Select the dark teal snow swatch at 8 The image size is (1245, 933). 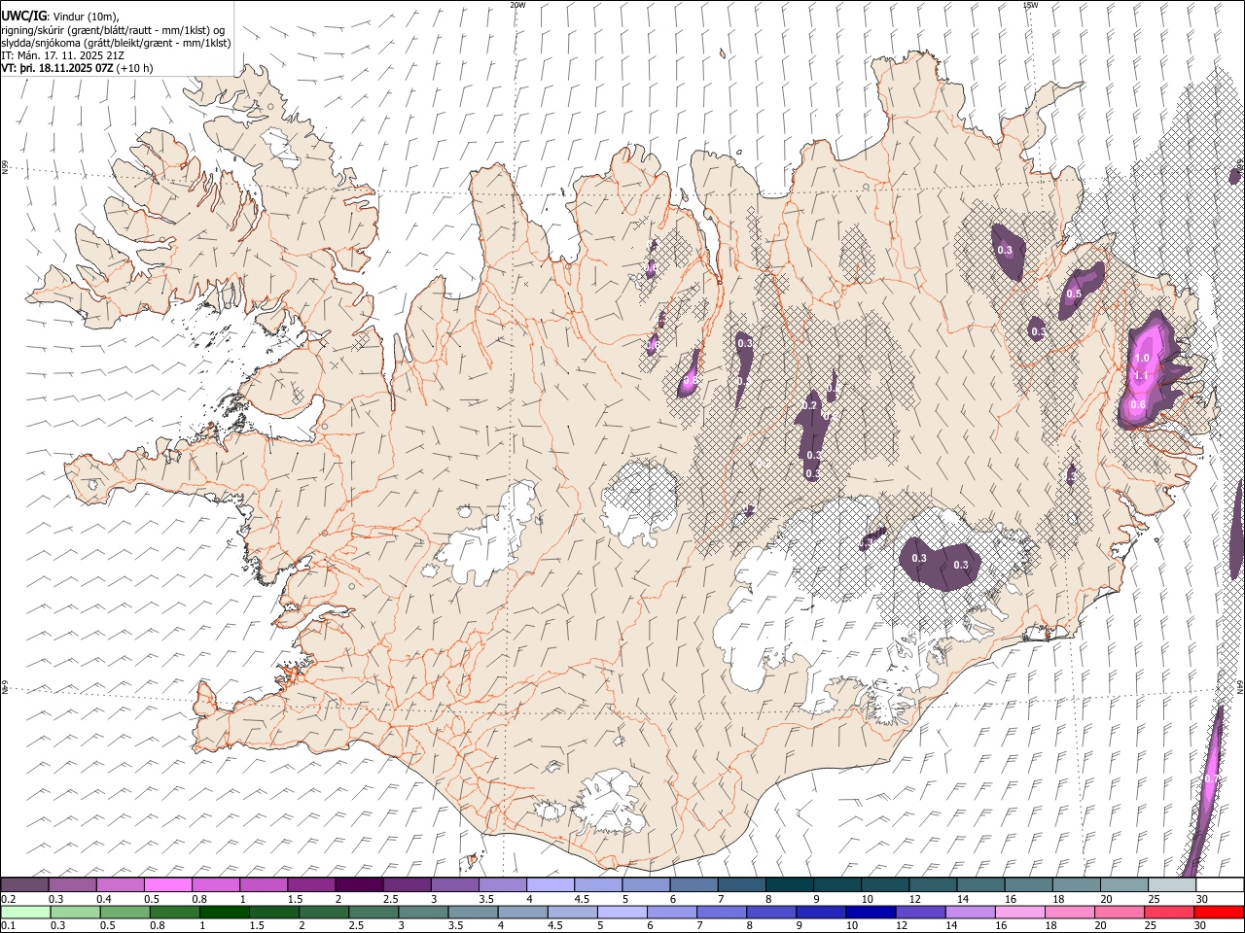pos(790,885)
